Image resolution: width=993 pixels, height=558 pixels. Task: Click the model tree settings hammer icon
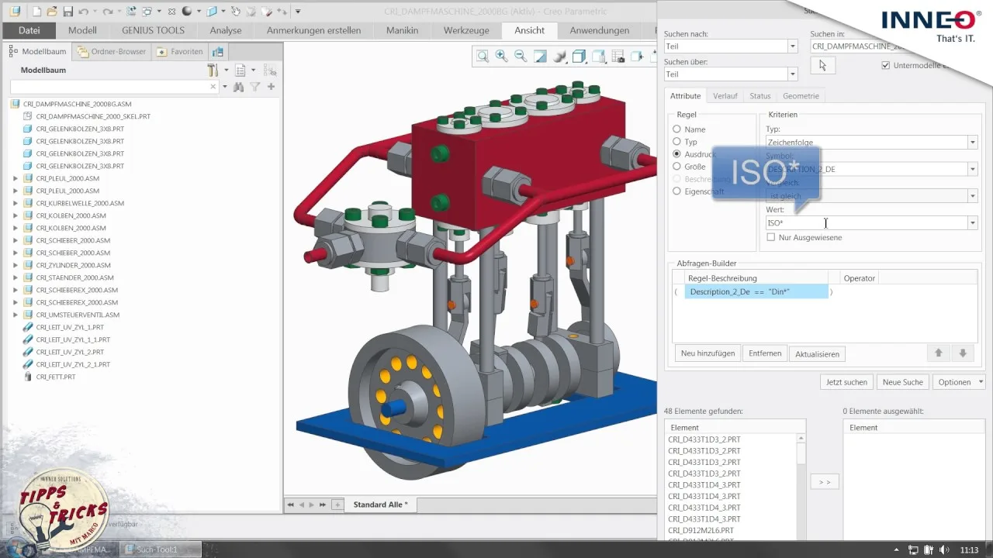pos(213,70)
